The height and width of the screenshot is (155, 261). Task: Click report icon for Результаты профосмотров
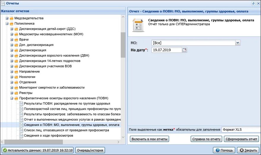(x=21, y=114)
